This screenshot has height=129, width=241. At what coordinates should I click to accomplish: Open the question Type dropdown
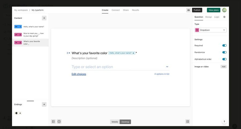[x=210, y=30]
